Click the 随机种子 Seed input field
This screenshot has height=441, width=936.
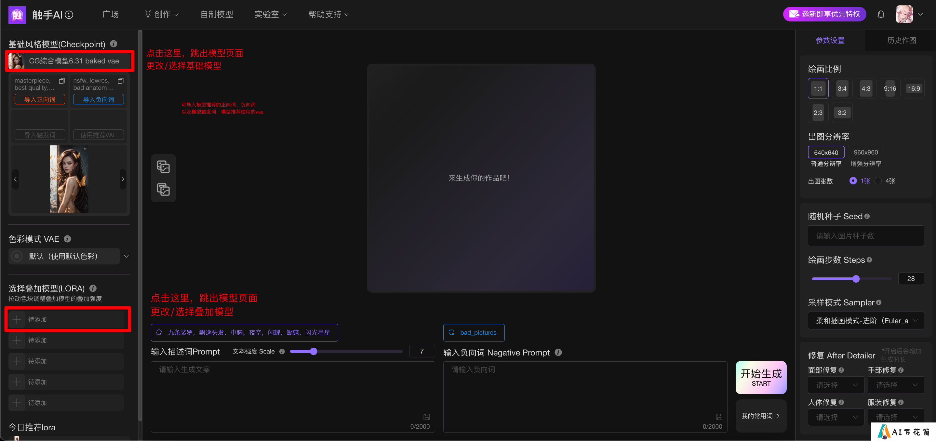tap(865, 235)
